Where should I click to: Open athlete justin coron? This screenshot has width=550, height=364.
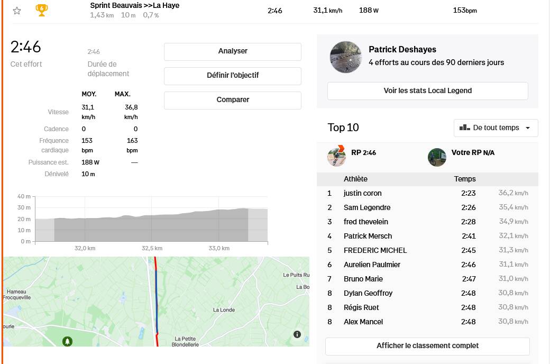(x=363, y=194)
